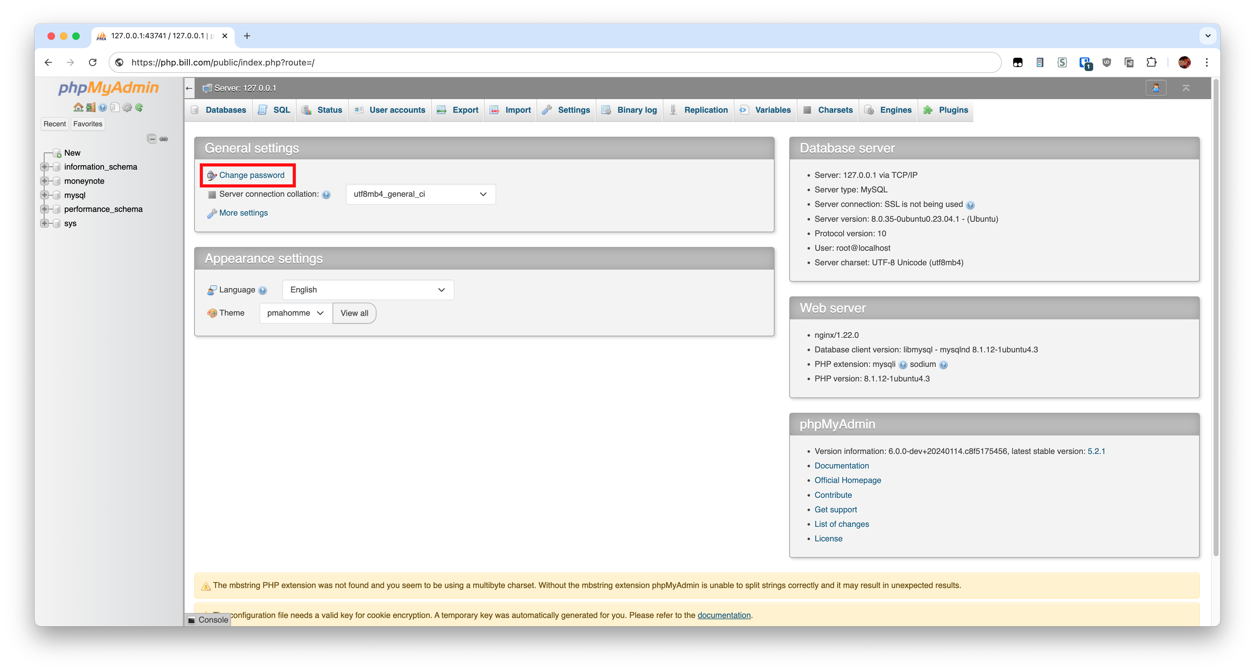Click the Home icon in navigation panel

(x=78, y=107)
